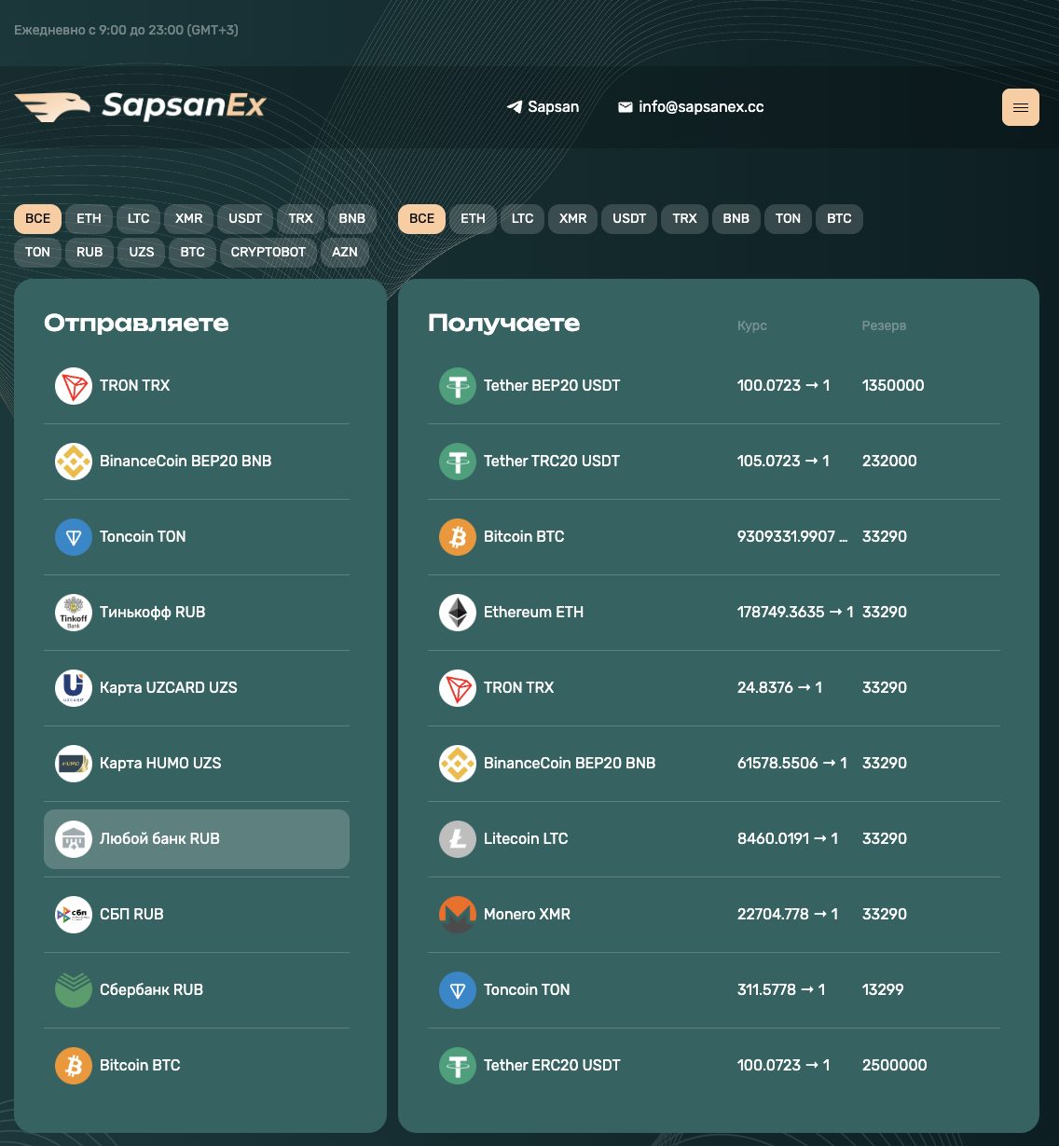Select ВСЕ filter for receive currencies
Screen dimensions: 1059x1146
422,219
